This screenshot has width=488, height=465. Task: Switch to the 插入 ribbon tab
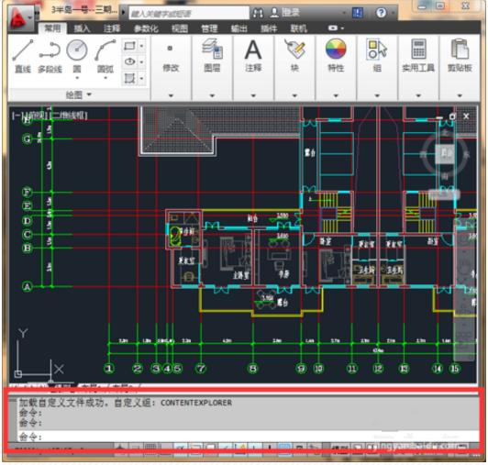[82, 28]
